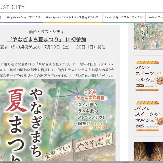Click paragraph line mentioning 飲食ブースの出店

[57, 76]
